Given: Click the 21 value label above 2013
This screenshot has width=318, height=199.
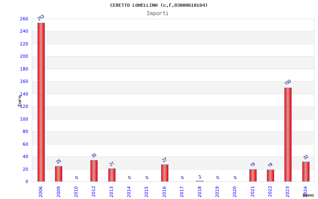Looking at the screenshot, I should coord(112,164).
